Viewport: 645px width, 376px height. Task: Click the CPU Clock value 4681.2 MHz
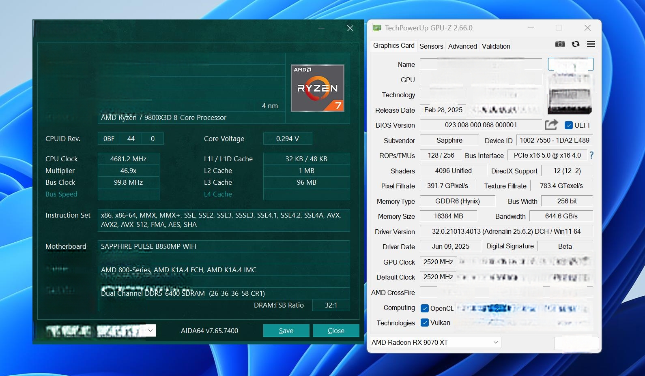[129, 159]
